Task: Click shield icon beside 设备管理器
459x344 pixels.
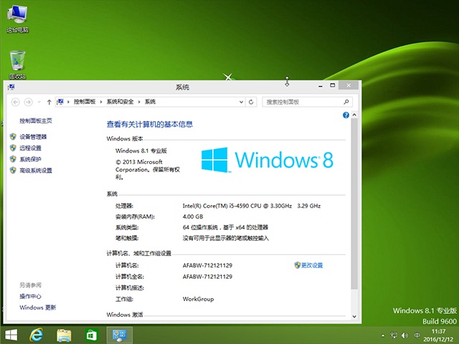Action: [13, 137]
